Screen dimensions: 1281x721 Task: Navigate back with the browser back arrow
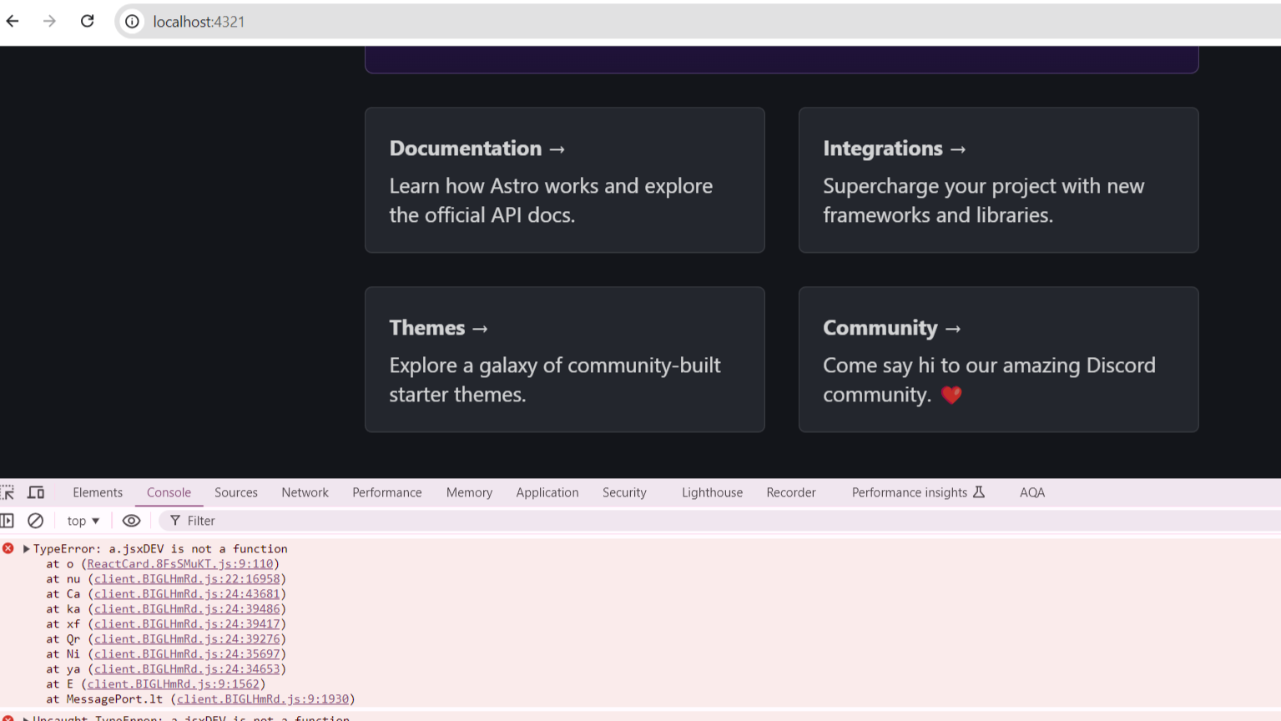[13, 21]
